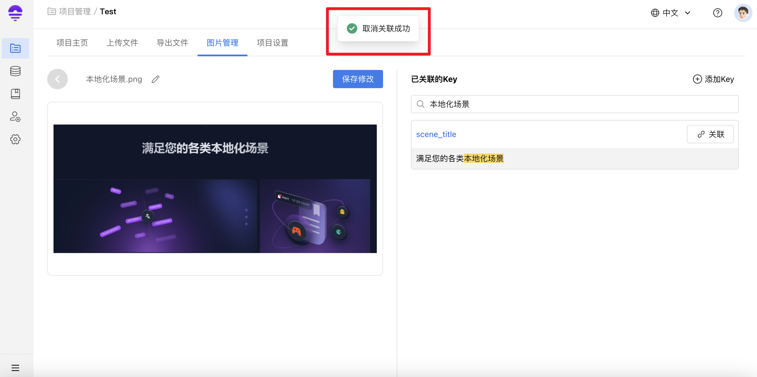
Task: Click the purple app logo in the sidebar
Action: click(x=15, y=13)
